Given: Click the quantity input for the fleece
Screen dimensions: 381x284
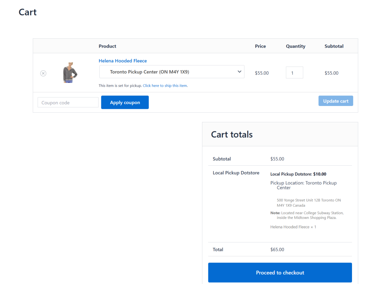Looking at the screenshot, I should tap(294, 72).
